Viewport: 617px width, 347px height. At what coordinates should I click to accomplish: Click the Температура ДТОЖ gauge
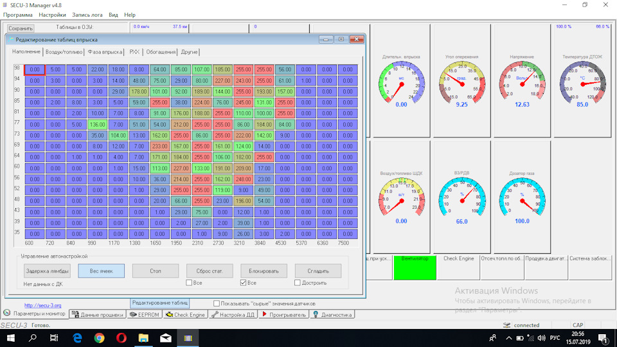(x=582, y=81)
